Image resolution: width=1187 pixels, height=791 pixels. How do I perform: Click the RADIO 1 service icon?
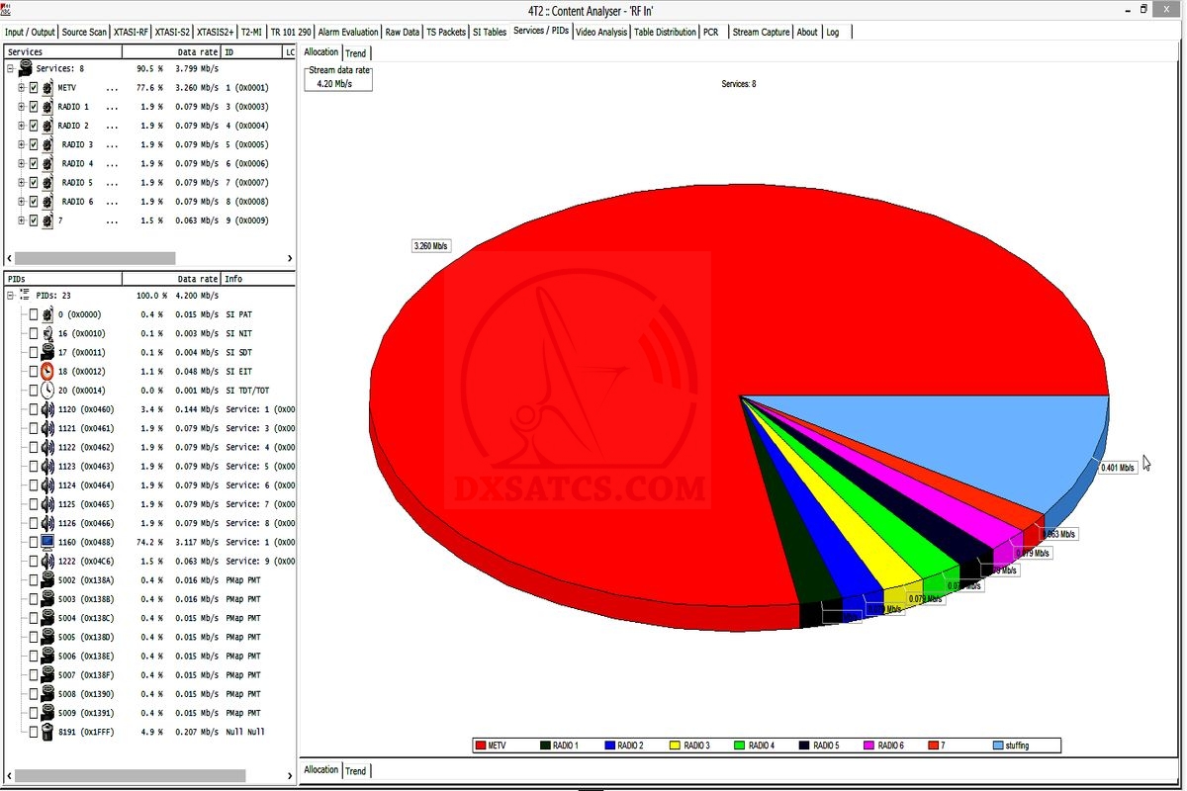coord(46,107)
